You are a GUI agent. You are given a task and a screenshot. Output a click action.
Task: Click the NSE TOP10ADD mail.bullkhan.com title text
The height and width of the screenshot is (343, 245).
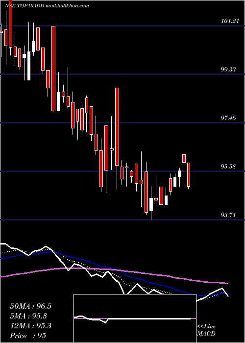coord(47,6)
